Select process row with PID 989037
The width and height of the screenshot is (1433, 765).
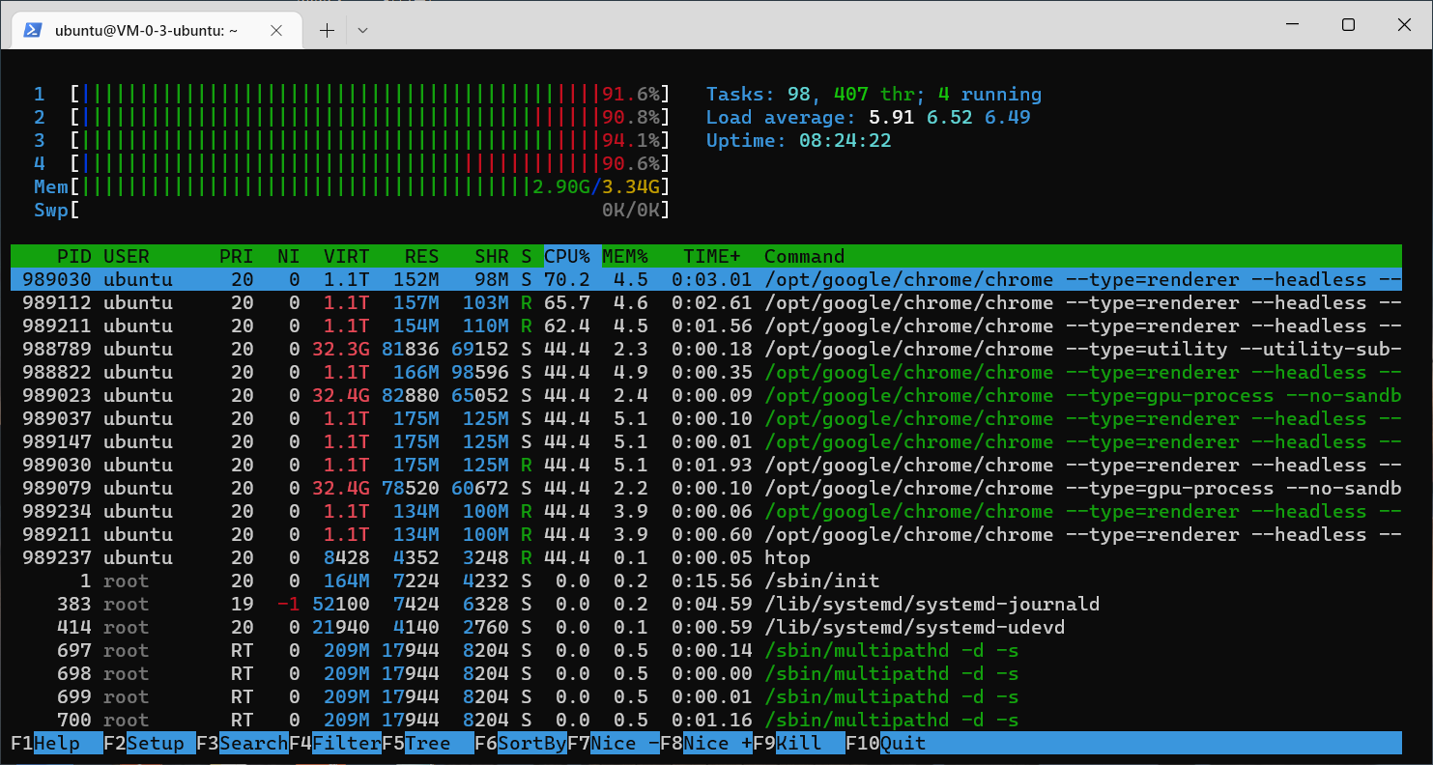click(x=706, y=418)
